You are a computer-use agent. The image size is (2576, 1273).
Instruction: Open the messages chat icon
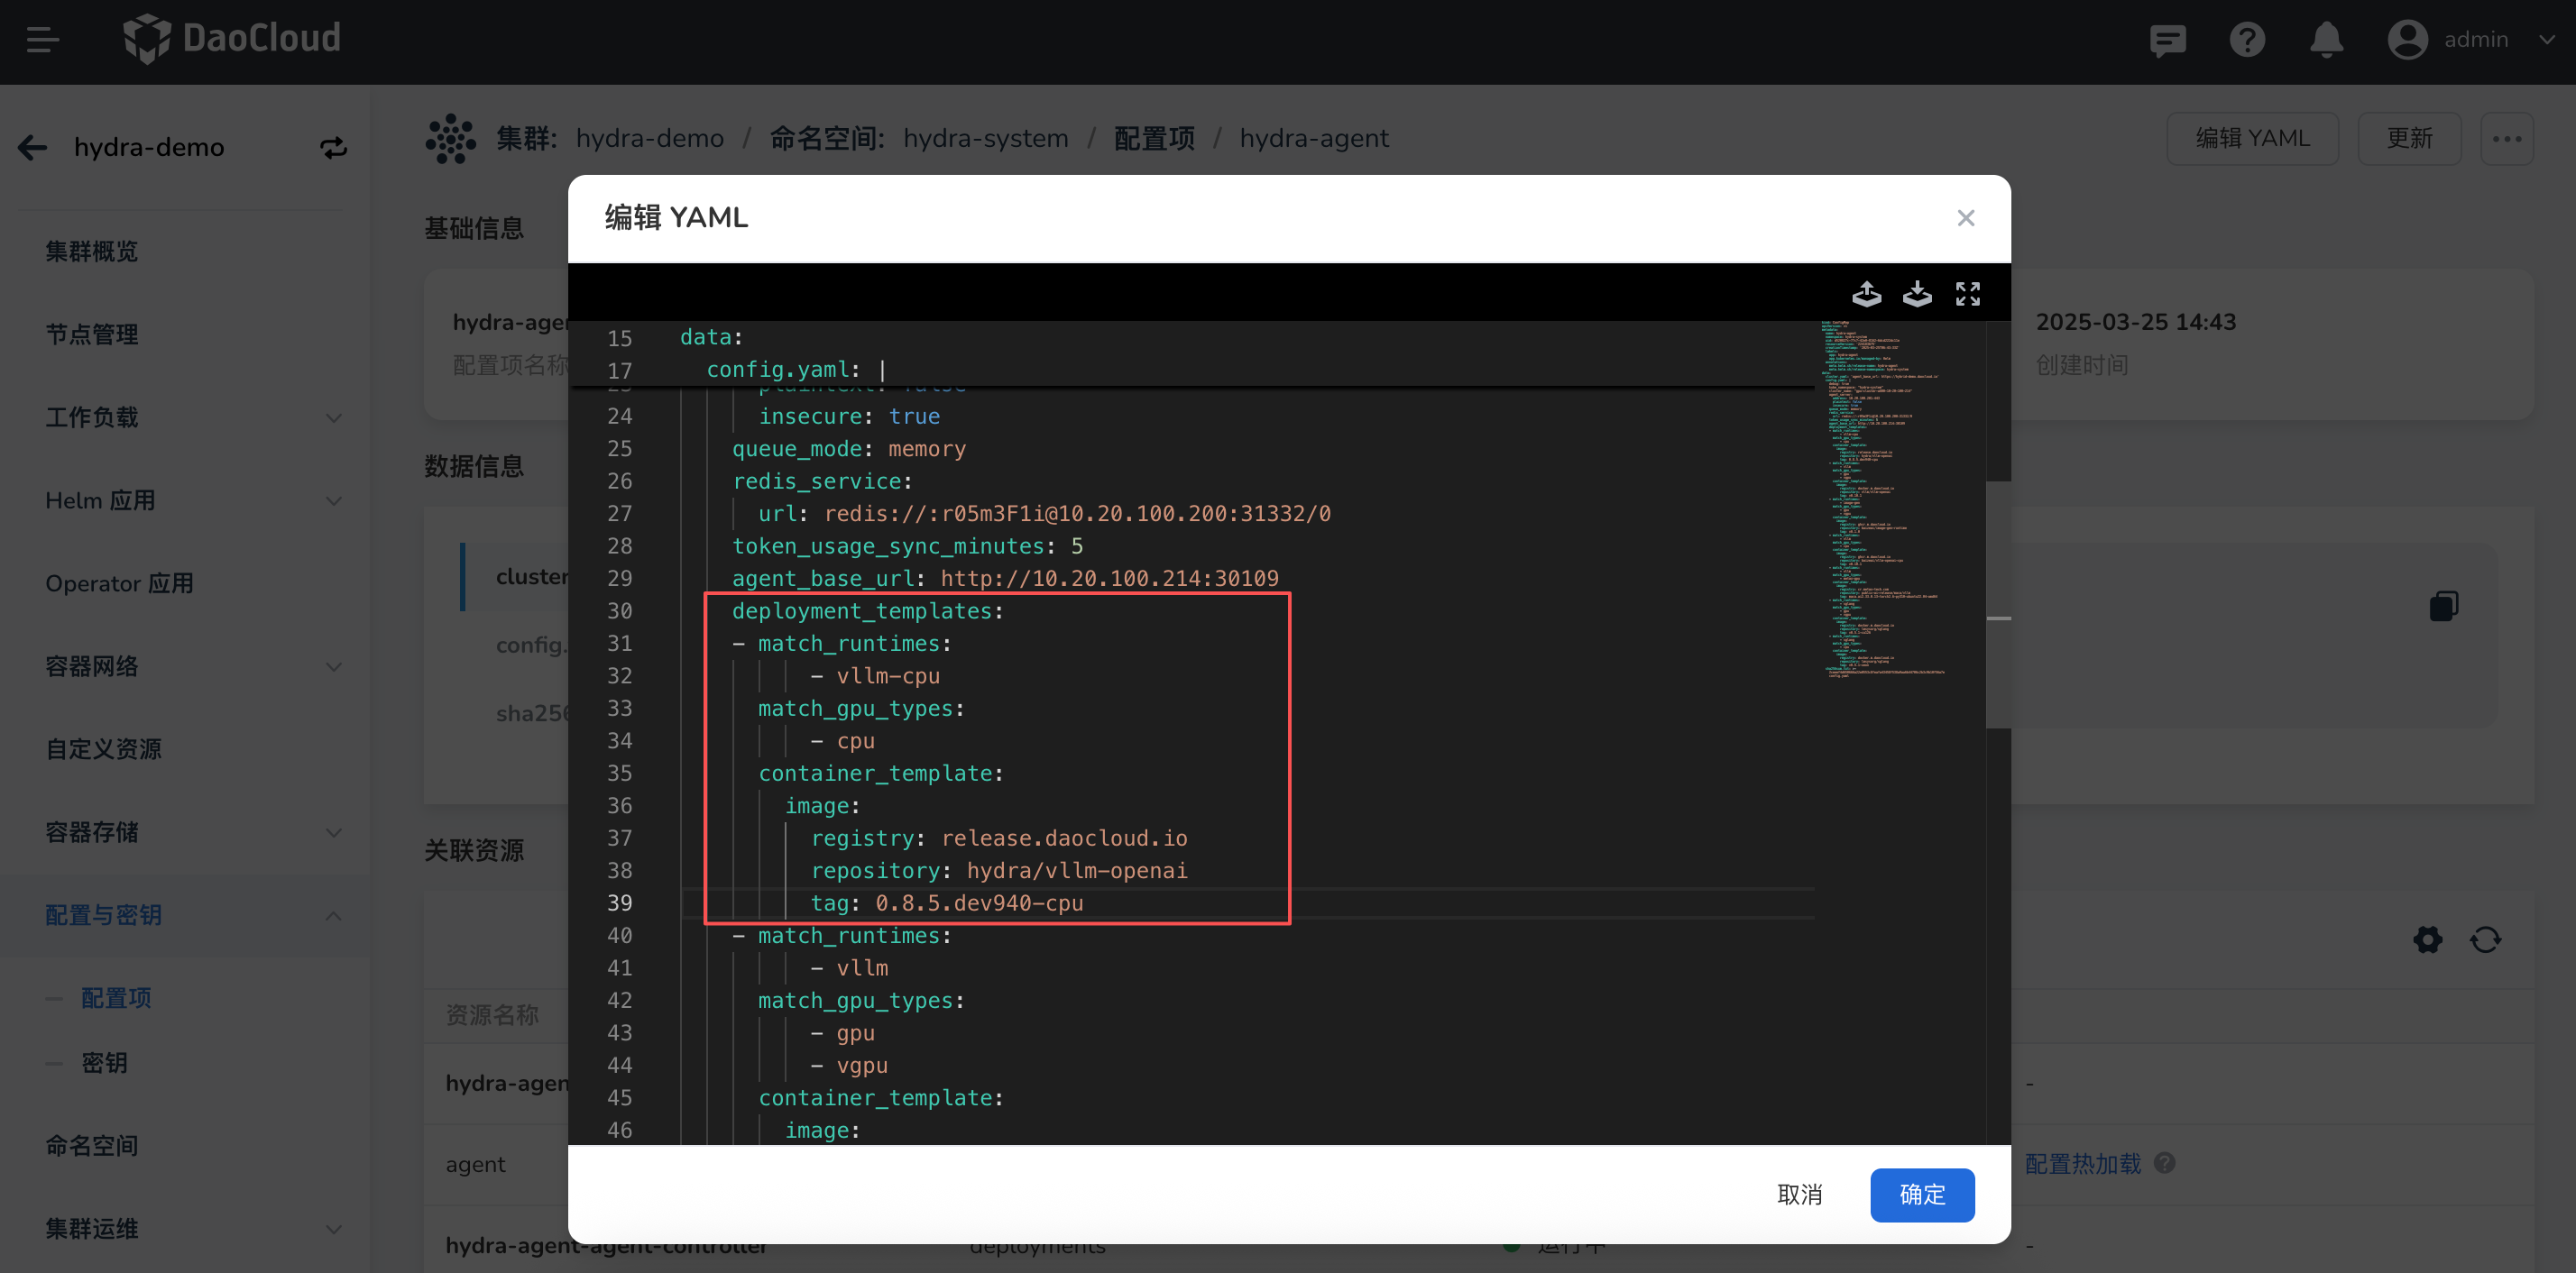pyautogui.click(x=2167, y=40)
